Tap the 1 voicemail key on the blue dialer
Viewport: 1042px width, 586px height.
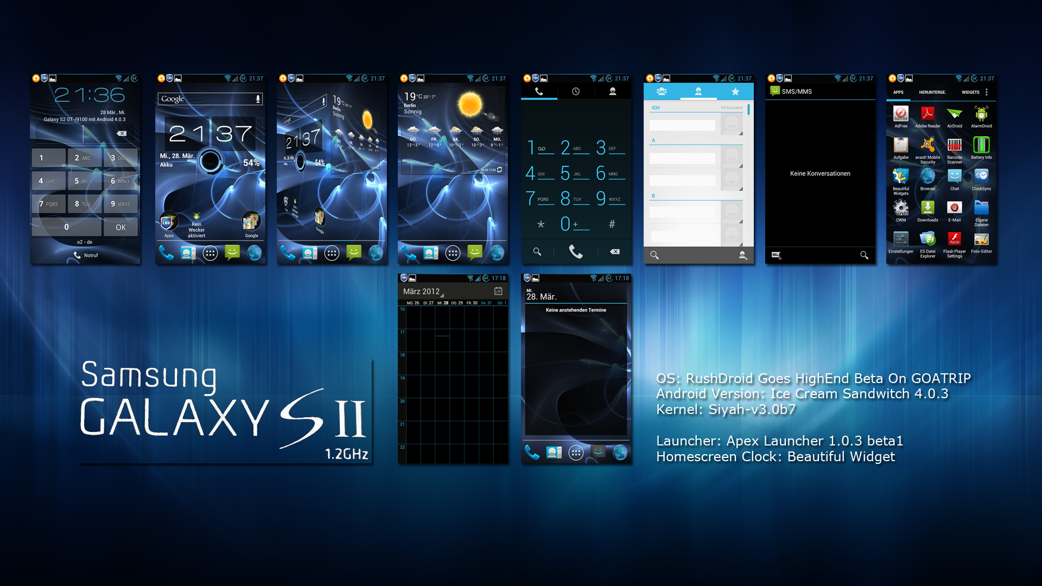point(540,148)
